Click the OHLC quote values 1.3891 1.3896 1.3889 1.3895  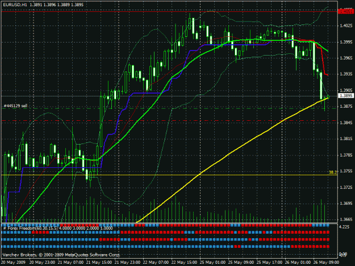(x=56, y=5)
